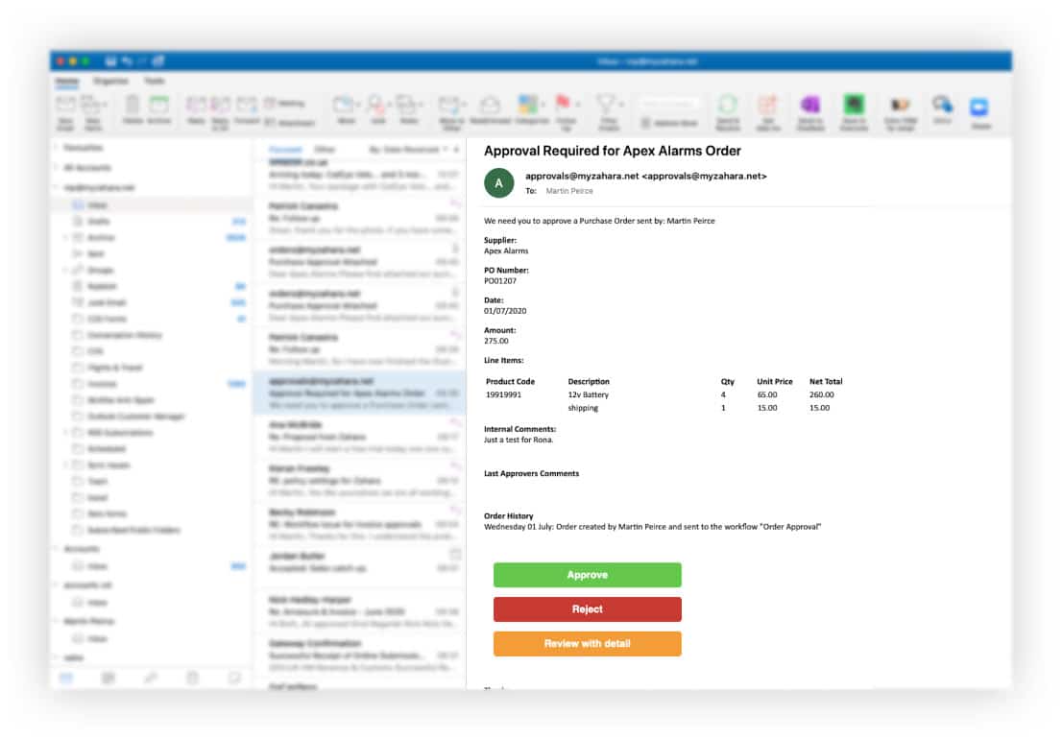
Task: Open People view in bottom navigation
Action: click(x=151, y=678)
